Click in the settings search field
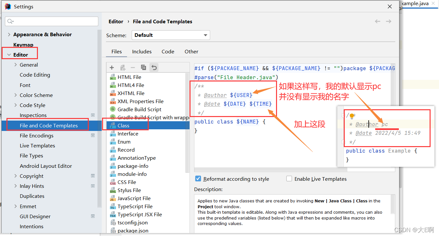 pyautogui.click(x=52, y=21)
